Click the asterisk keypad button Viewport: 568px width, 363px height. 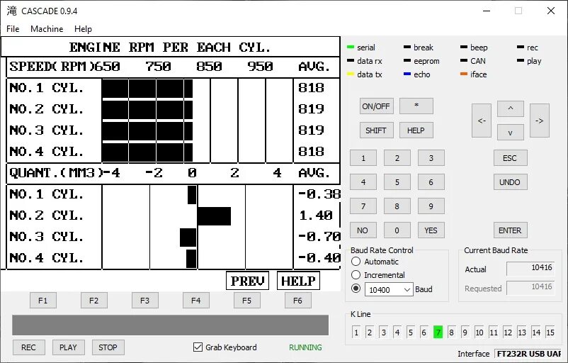[416, 106]
